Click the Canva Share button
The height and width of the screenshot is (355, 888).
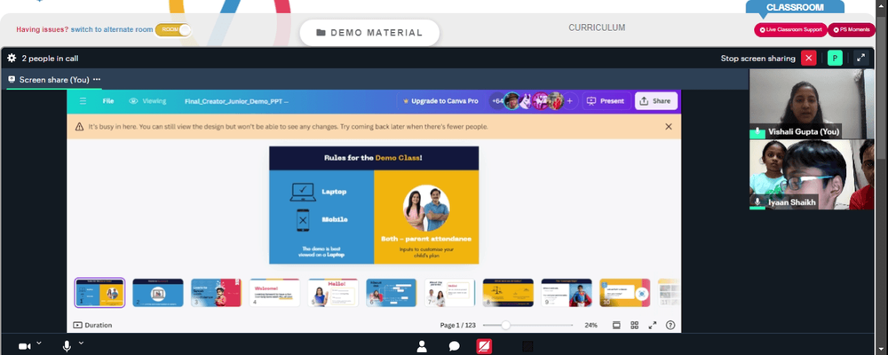click(x=656, y=101)
